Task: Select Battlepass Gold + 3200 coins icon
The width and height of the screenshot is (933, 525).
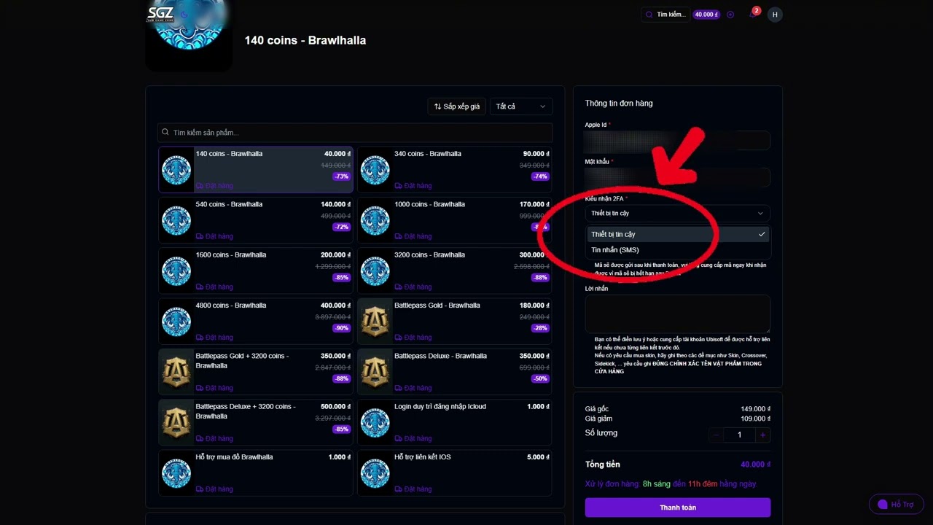Action: coord(176,372)
